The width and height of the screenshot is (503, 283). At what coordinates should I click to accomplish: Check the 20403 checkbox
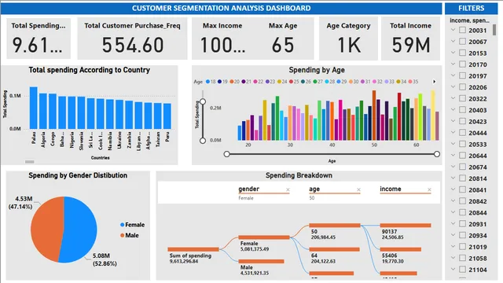463,110
